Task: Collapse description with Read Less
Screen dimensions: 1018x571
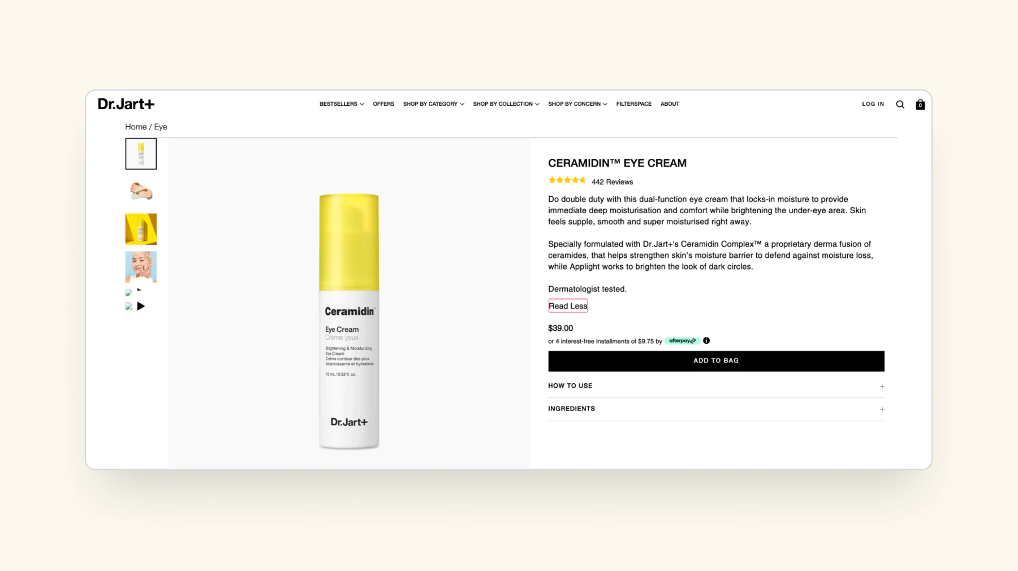Action: [x=568, y=306]
